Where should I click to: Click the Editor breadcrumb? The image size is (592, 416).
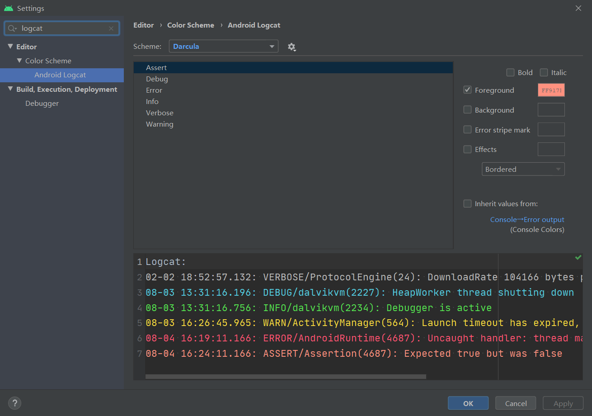[144, 25]
